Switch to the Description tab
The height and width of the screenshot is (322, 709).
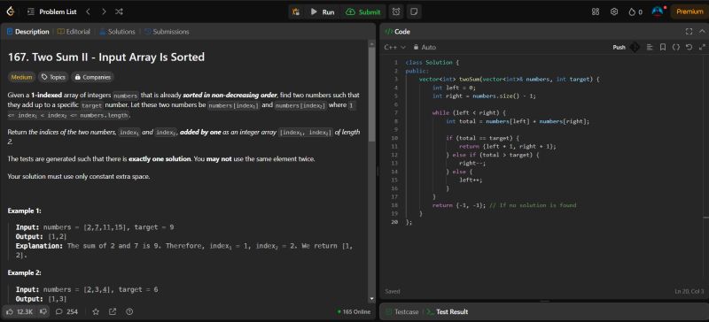click(x=28, y=32)
